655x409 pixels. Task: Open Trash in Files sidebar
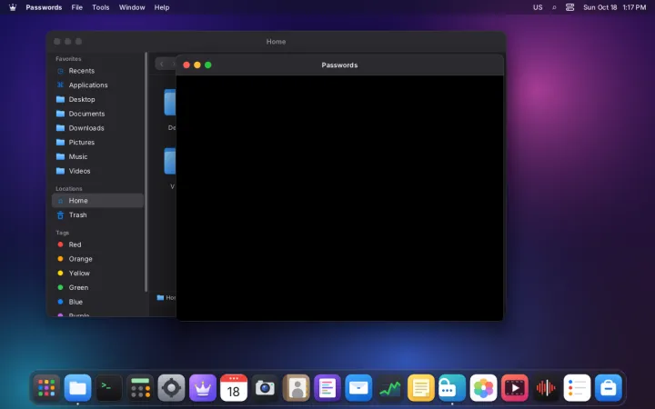pyautogui.click(x=97, y=214)
